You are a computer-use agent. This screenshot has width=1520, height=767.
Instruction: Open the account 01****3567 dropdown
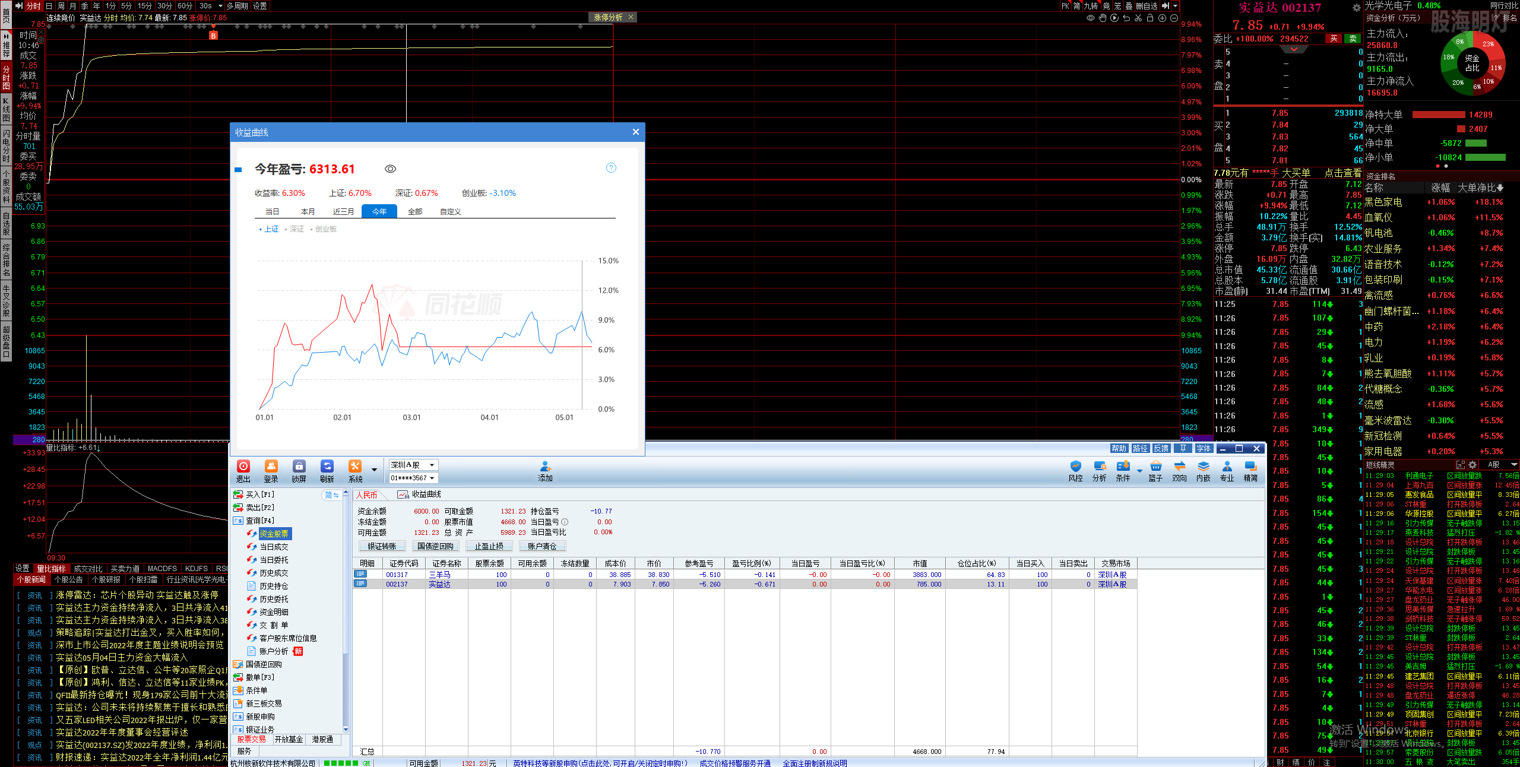pos(414,478)
